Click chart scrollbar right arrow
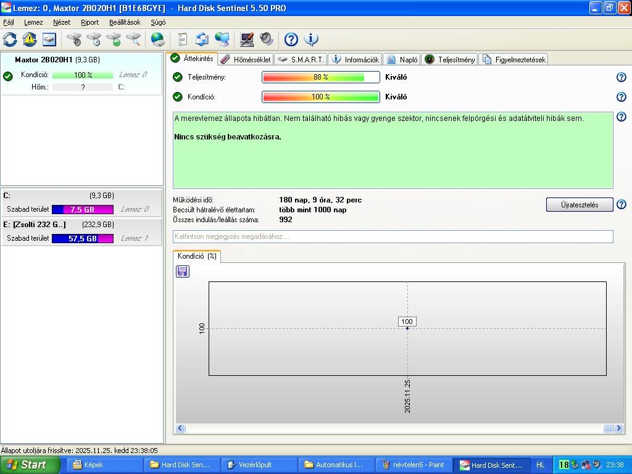632x474 pixels. [618, 428]
